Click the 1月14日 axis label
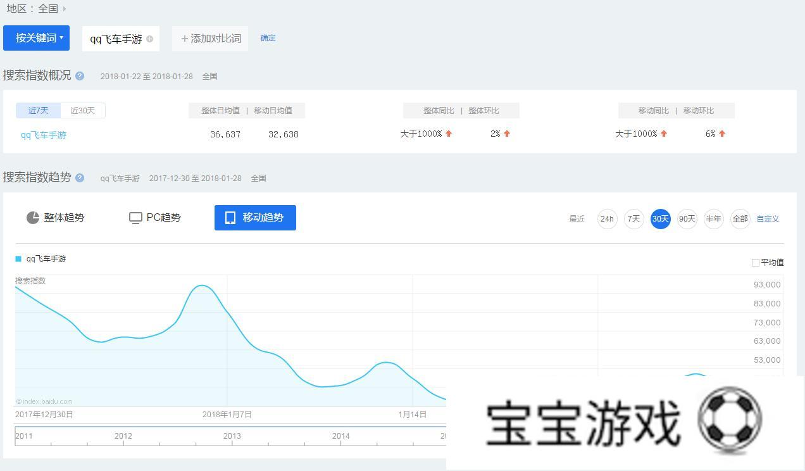Image resolution: width=805 pixels, height=471 pixels. pos(413,415)
